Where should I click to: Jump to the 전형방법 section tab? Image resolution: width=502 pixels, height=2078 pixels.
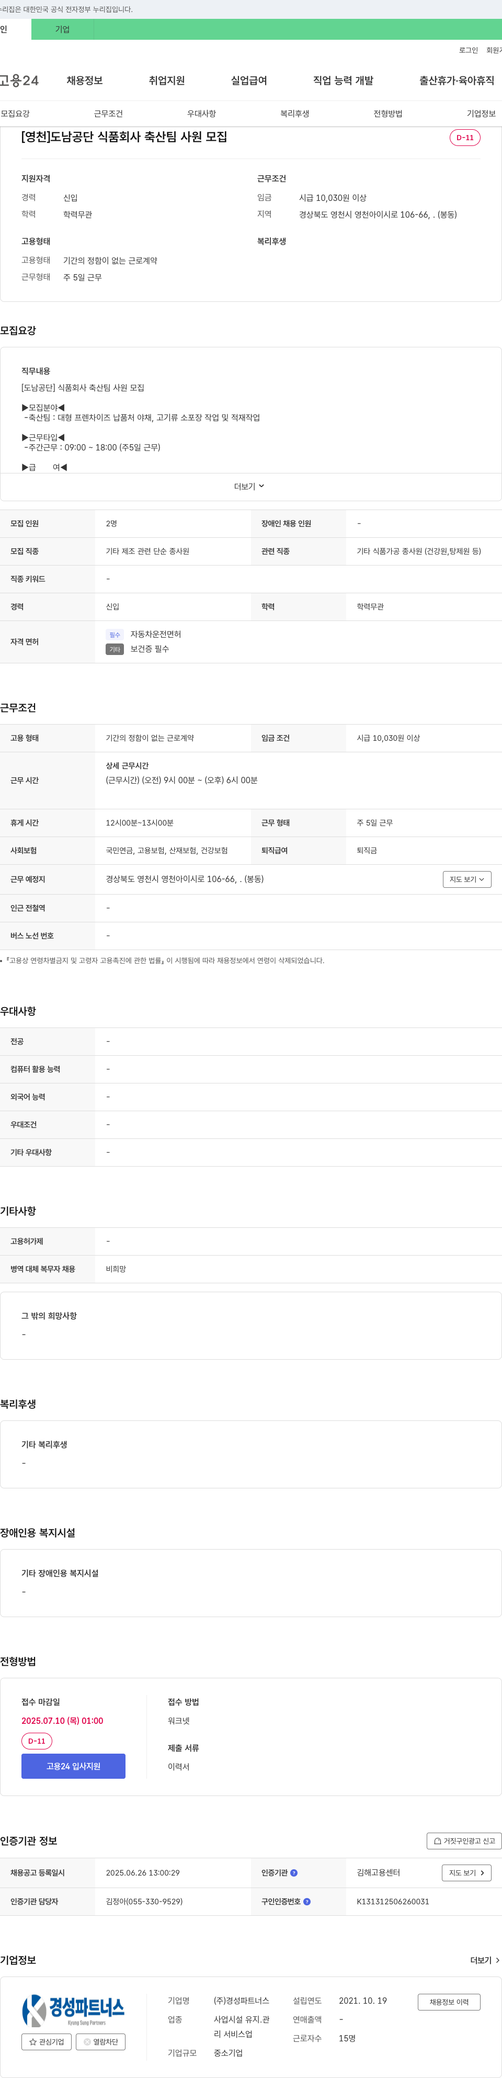coord(387,114)
